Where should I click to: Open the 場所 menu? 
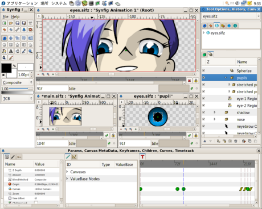(44, 3)
